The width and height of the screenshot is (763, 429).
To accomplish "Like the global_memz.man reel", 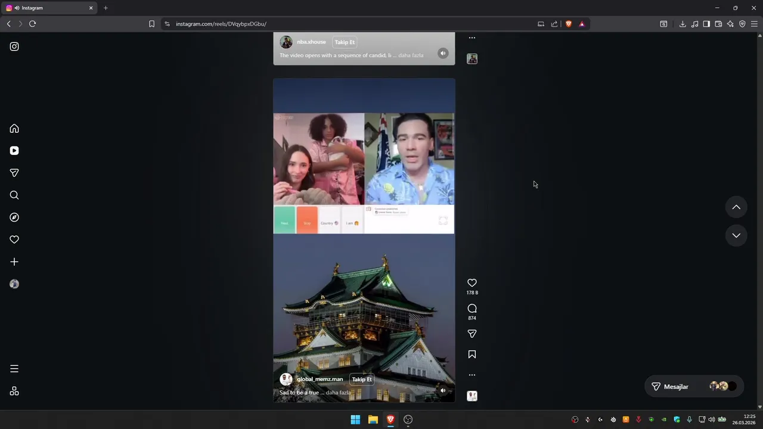I will pos(472,283).
